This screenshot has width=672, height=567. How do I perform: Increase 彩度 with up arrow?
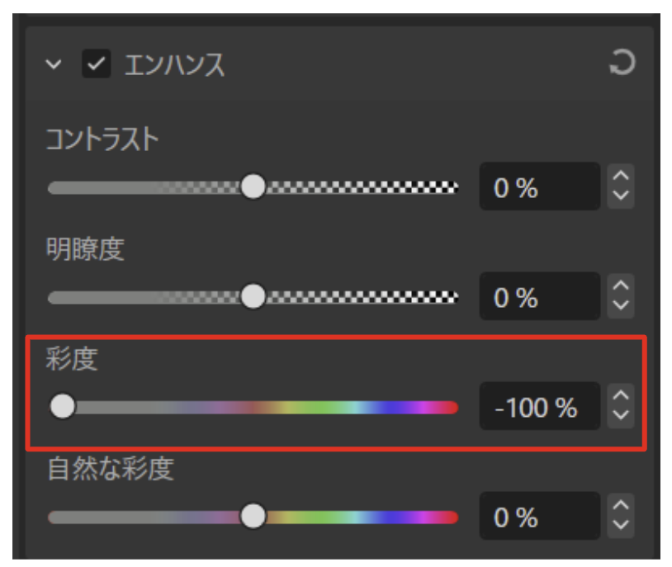click(x=621, y=395)
